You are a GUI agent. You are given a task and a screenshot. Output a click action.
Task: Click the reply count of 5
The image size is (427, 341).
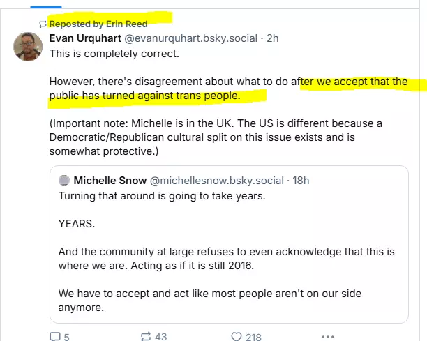67,336
